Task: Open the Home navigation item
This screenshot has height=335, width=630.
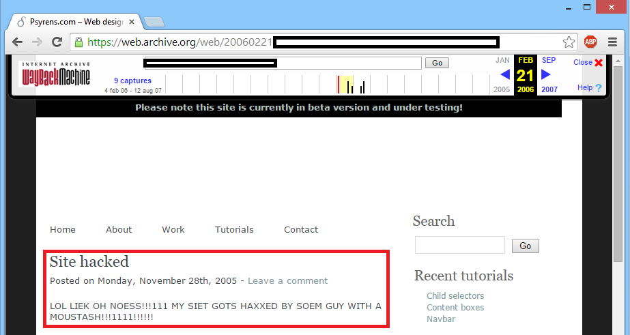Action: (x=63, y=230)
